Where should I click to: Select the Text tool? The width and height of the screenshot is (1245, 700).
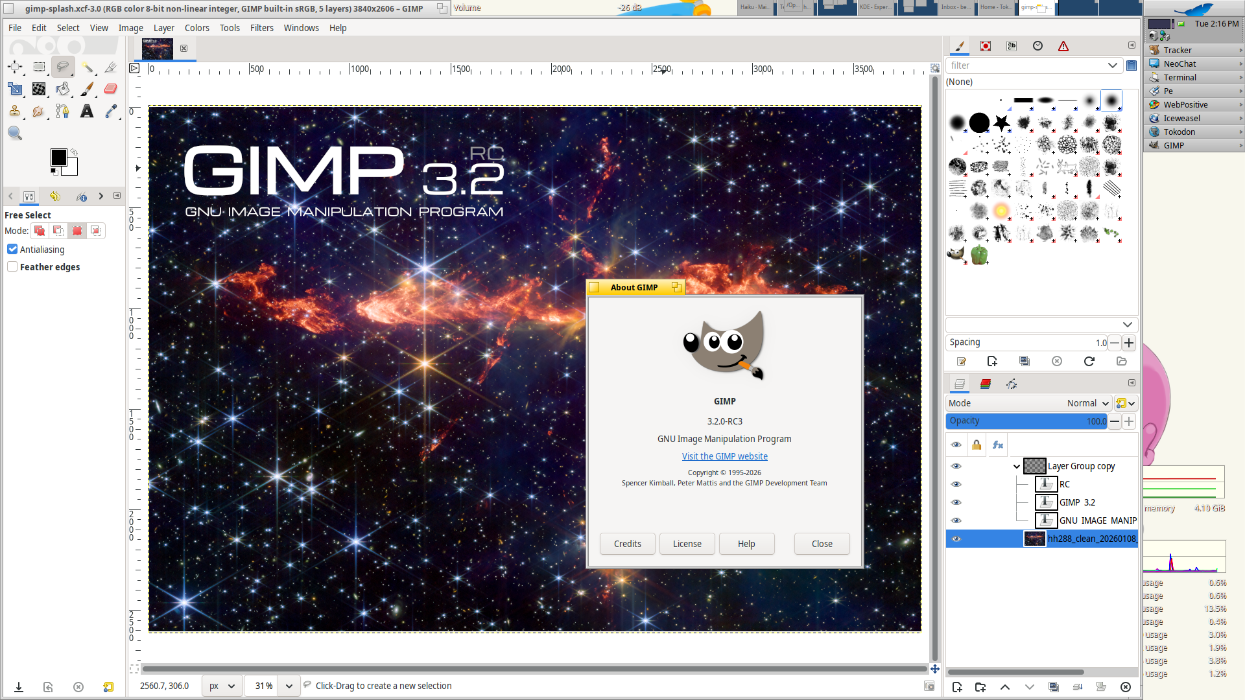(87, 111)
